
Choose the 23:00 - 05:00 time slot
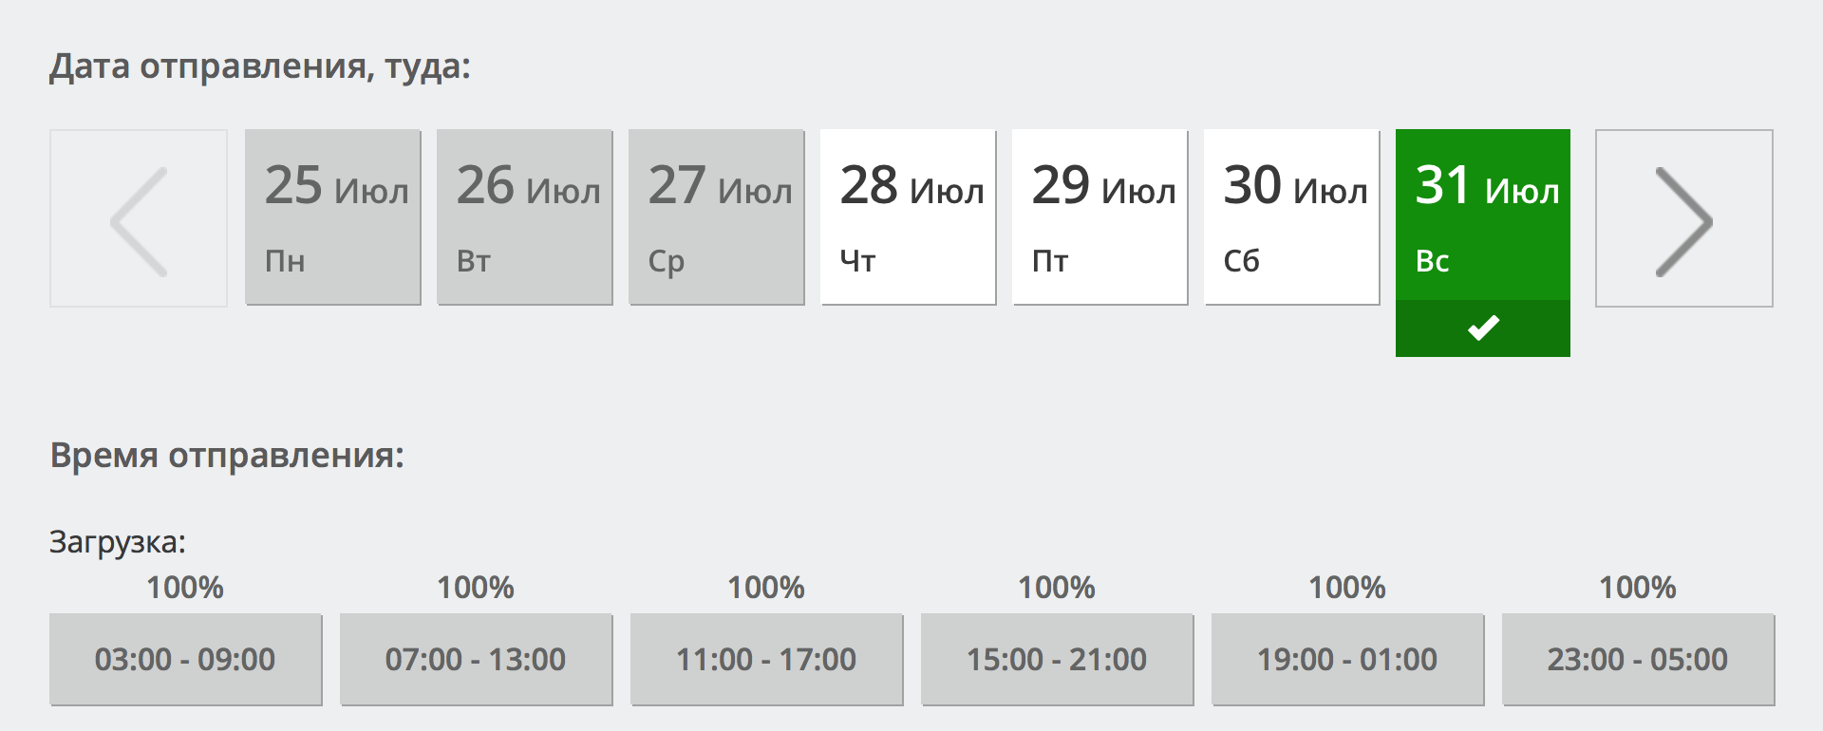[x=1638, y=659]
